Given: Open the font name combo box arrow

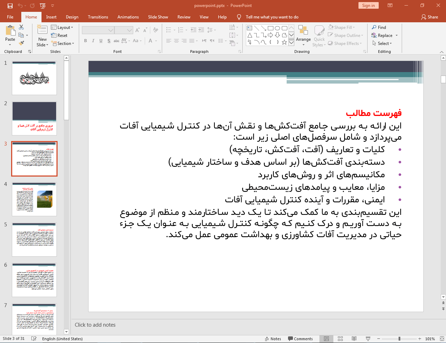Looking at the screenshot, I should 111,30.
